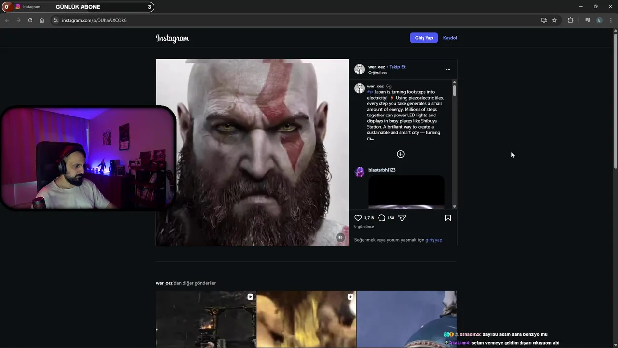This screenshot has height=348, width=618.
Task: Click Takip Et follow link
Action: point(397,67)
